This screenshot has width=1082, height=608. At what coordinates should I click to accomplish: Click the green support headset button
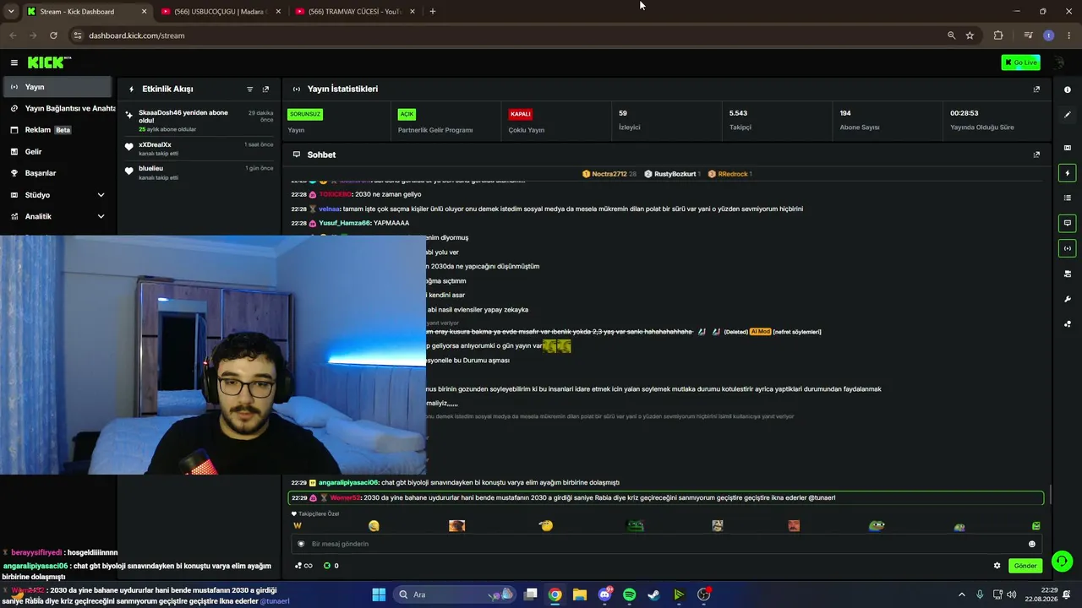1062,561
